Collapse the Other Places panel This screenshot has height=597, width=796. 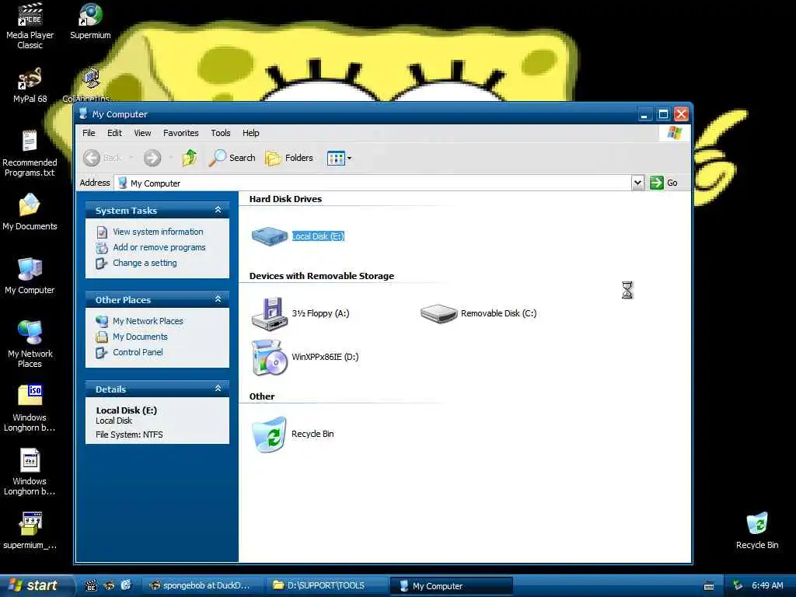(x=218, y=299)
